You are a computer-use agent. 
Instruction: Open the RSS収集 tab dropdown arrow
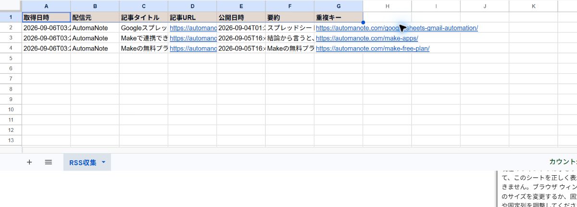click(103, 162)
